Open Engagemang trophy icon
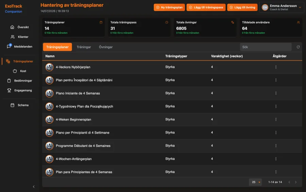Viewport: 306px width, 192px height. point(9,90)
